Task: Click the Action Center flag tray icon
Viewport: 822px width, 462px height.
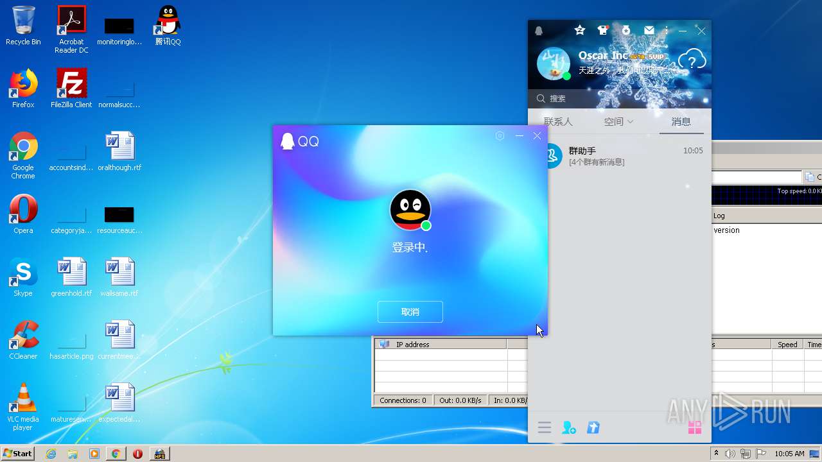Action: tap(760, 454)
